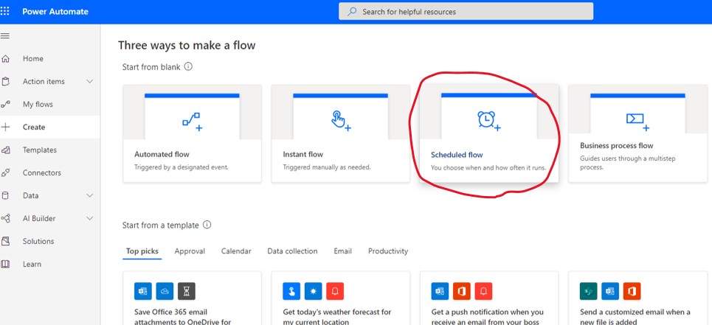Viewport: 712px width, 325px height.
Task: Switch to the Data collection tab
Action: (x=292, y=251)
